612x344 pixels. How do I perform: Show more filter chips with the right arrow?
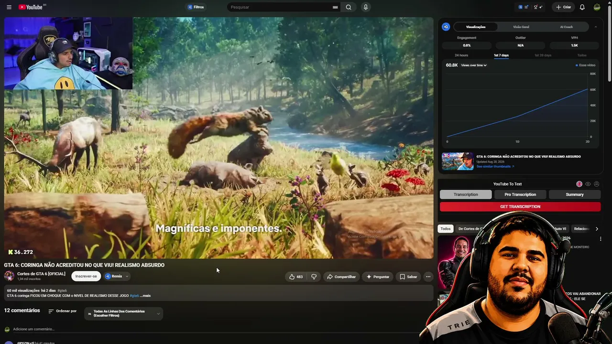coord(597,229)
